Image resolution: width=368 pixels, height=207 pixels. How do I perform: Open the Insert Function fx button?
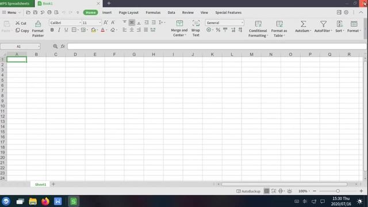[63, 46]
